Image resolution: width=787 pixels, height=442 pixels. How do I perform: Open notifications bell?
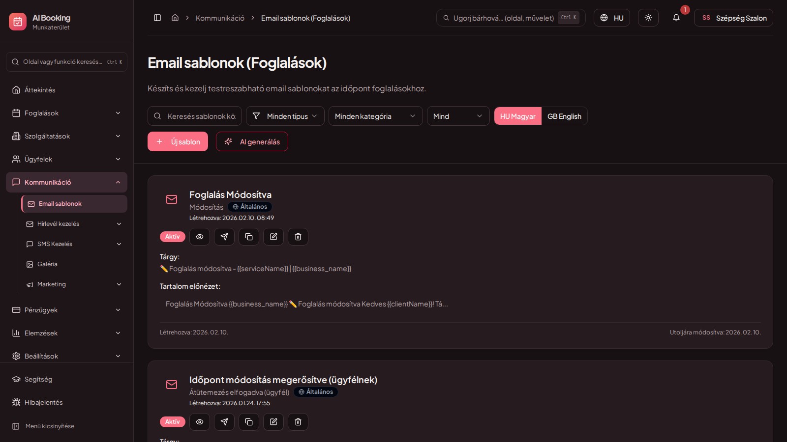tap(676, 18)
